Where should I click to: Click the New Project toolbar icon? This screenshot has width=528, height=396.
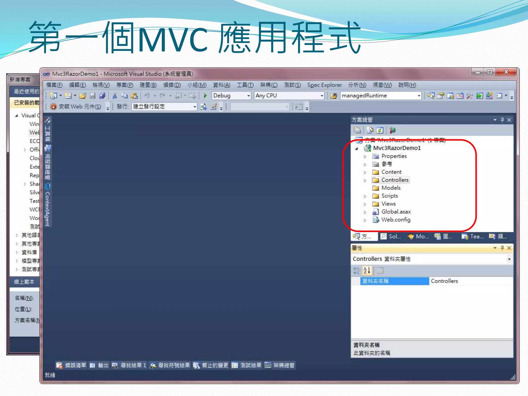point(53,96)
